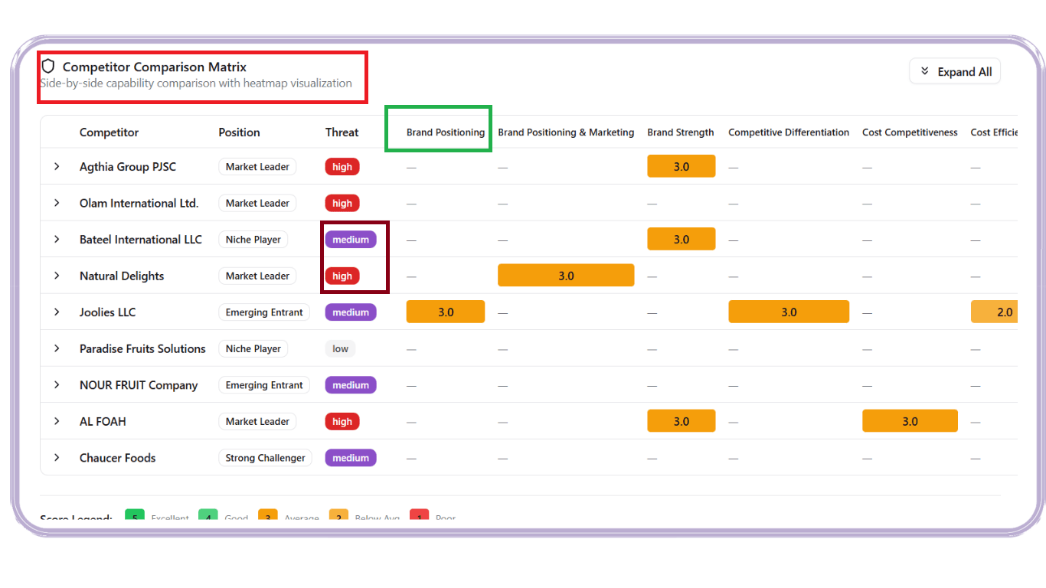The width and height of the screenshot is (1046, 588).
Task: Select the Strong Challenger badge for Chaucer Foods
Action: tap(265, 458)
